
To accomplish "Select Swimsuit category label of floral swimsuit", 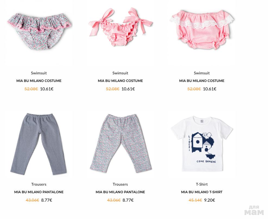I will tap(39, 73).
